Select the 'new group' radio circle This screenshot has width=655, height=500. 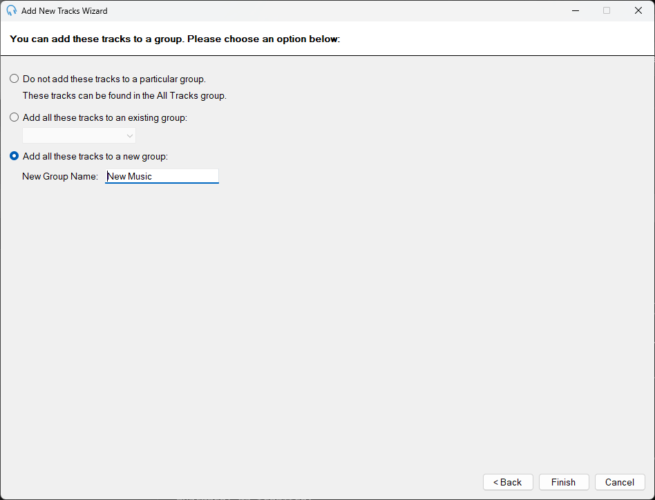tap(15, 155)
